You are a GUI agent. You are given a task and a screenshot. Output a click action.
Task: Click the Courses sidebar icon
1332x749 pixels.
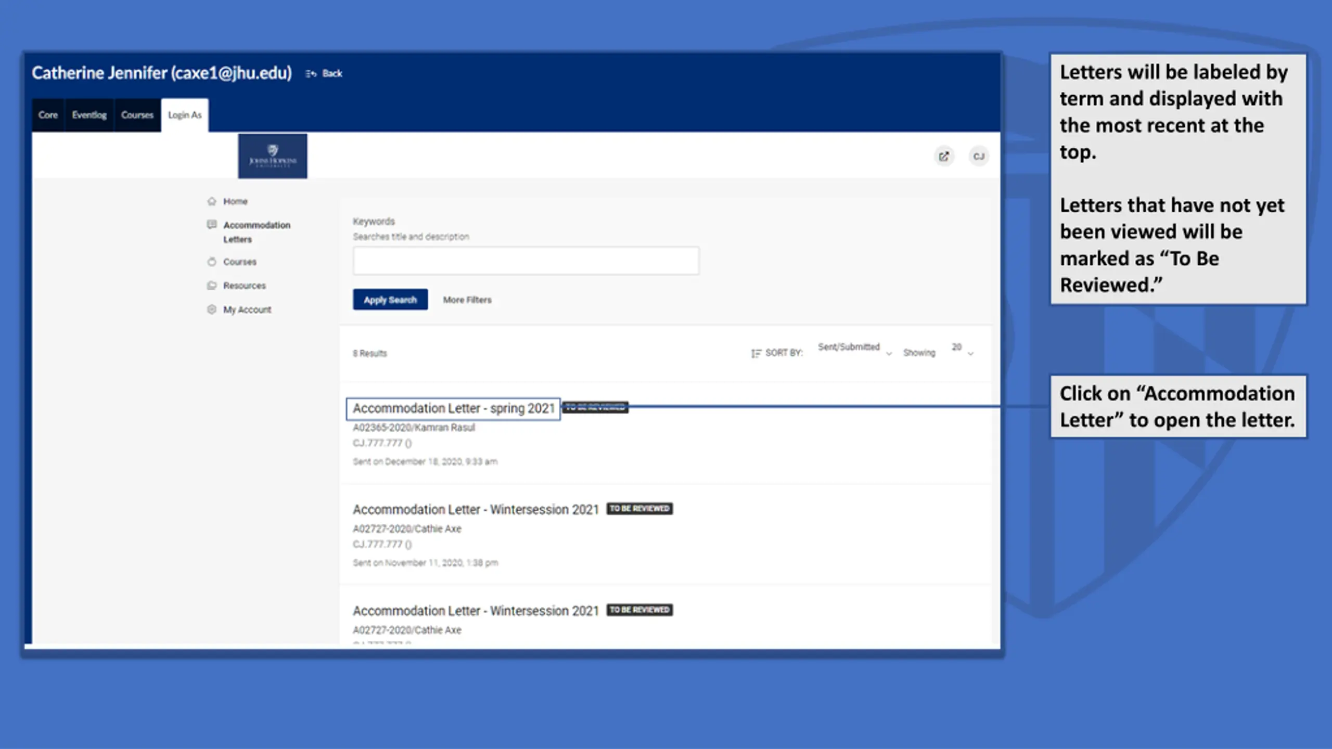pos(212,262)
